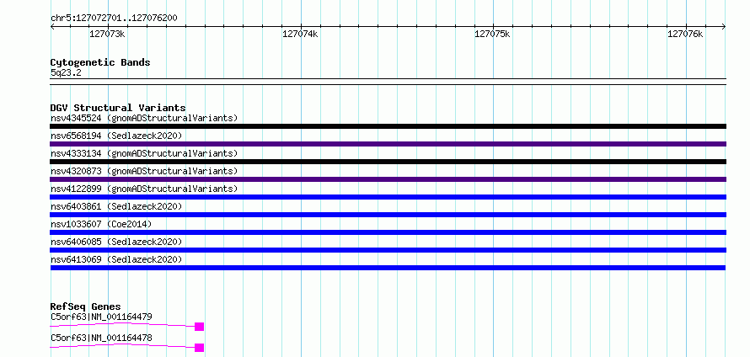
Task: Open variant nsv6413069 label
Action: point(116,259)
